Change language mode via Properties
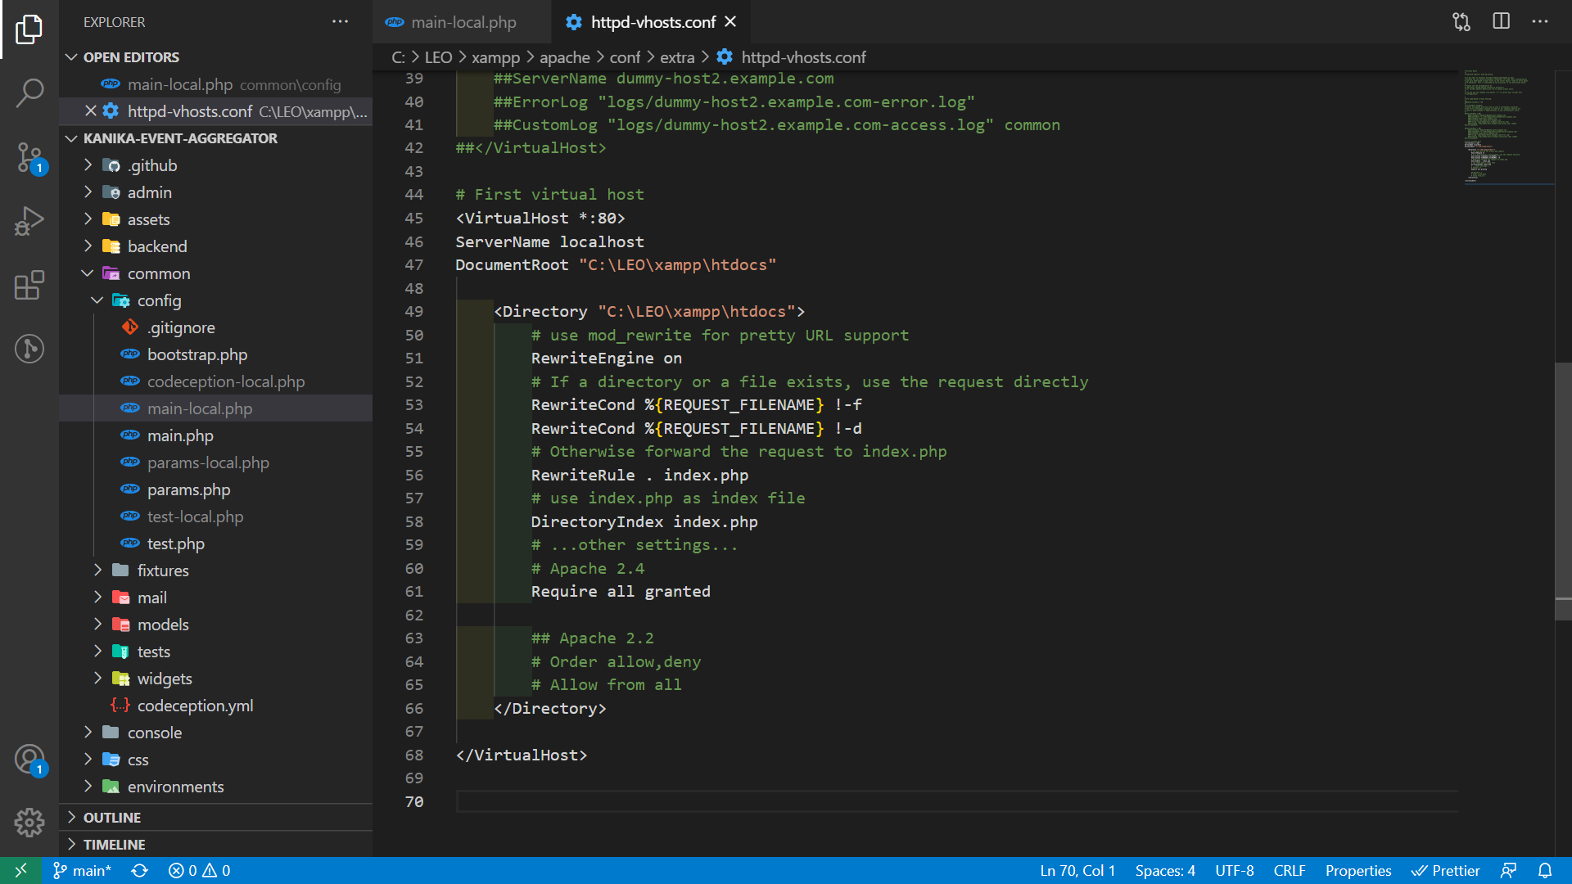Image resolution: width=1572 pixels, height=884 pixels. click(x=1358, y=870)
